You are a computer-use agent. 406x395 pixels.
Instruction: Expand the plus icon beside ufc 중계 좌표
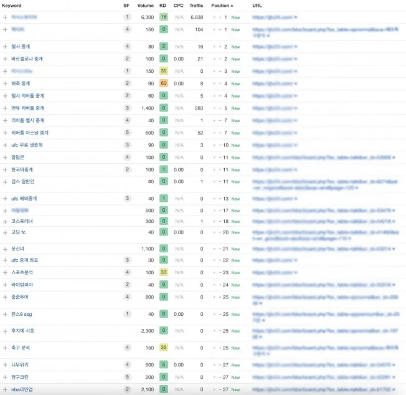[x=5, y=260]
